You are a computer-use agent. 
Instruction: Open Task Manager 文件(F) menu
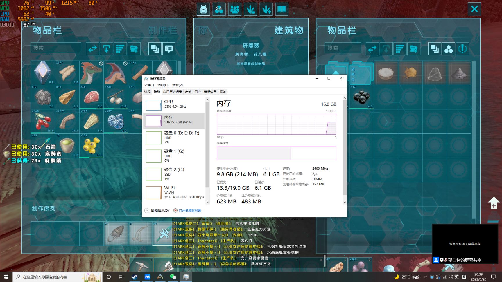point(149,85)
